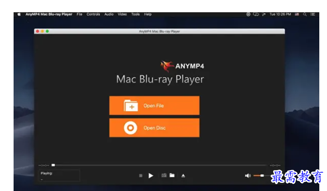Open the Audio menu
Image resolution: width=327 pixels, height=191 pixels.
(109, 14)
